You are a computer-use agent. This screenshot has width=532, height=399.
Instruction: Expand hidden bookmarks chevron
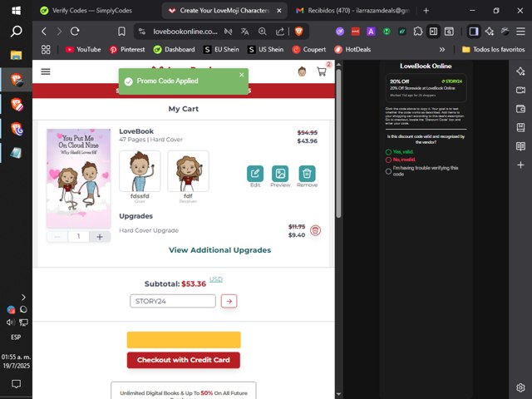(x=442, y=50)
